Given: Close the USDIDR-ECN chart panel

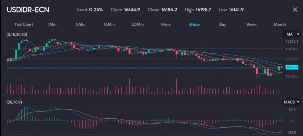Looking at the screenshot, I should pos(295,9).
